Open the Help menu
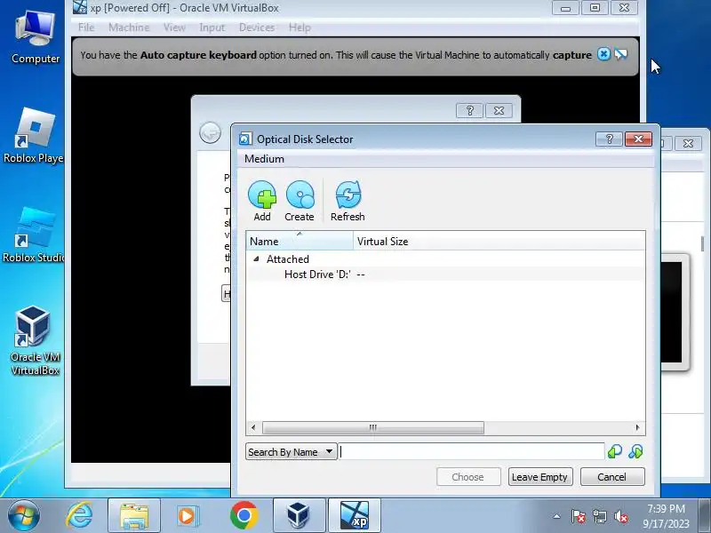The image size is (711, 533). (x=300, y=28)
